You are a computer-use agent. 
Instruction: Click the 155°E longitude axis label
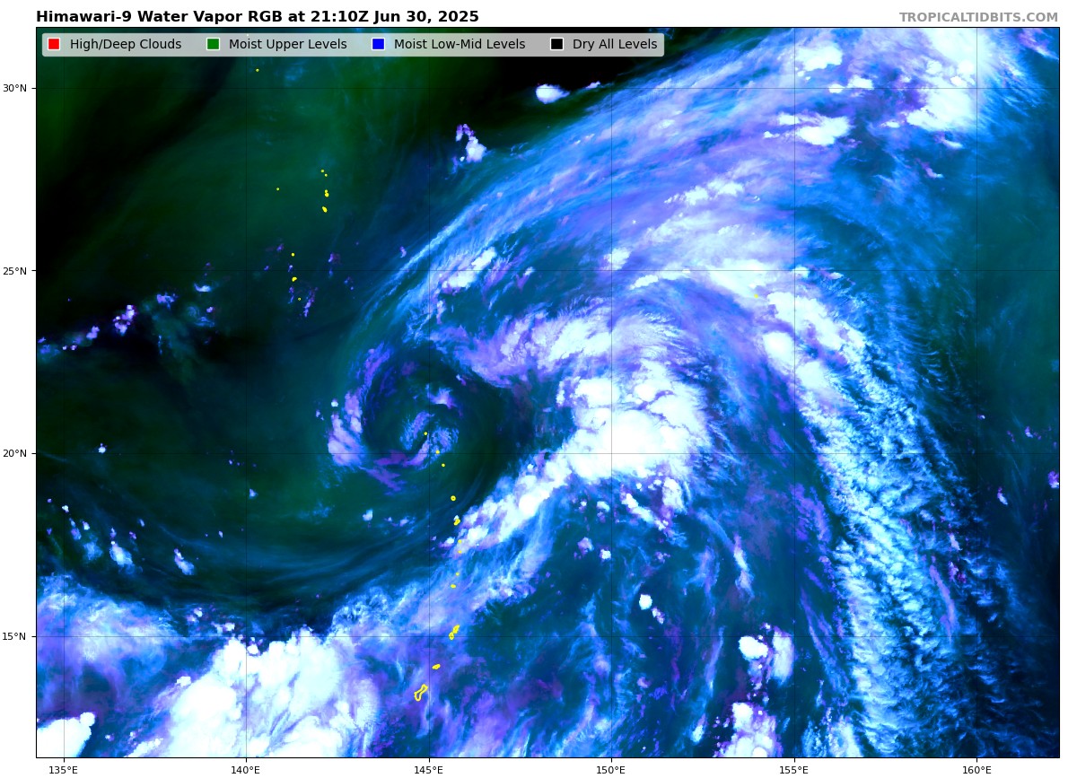(x=794, y=769)
